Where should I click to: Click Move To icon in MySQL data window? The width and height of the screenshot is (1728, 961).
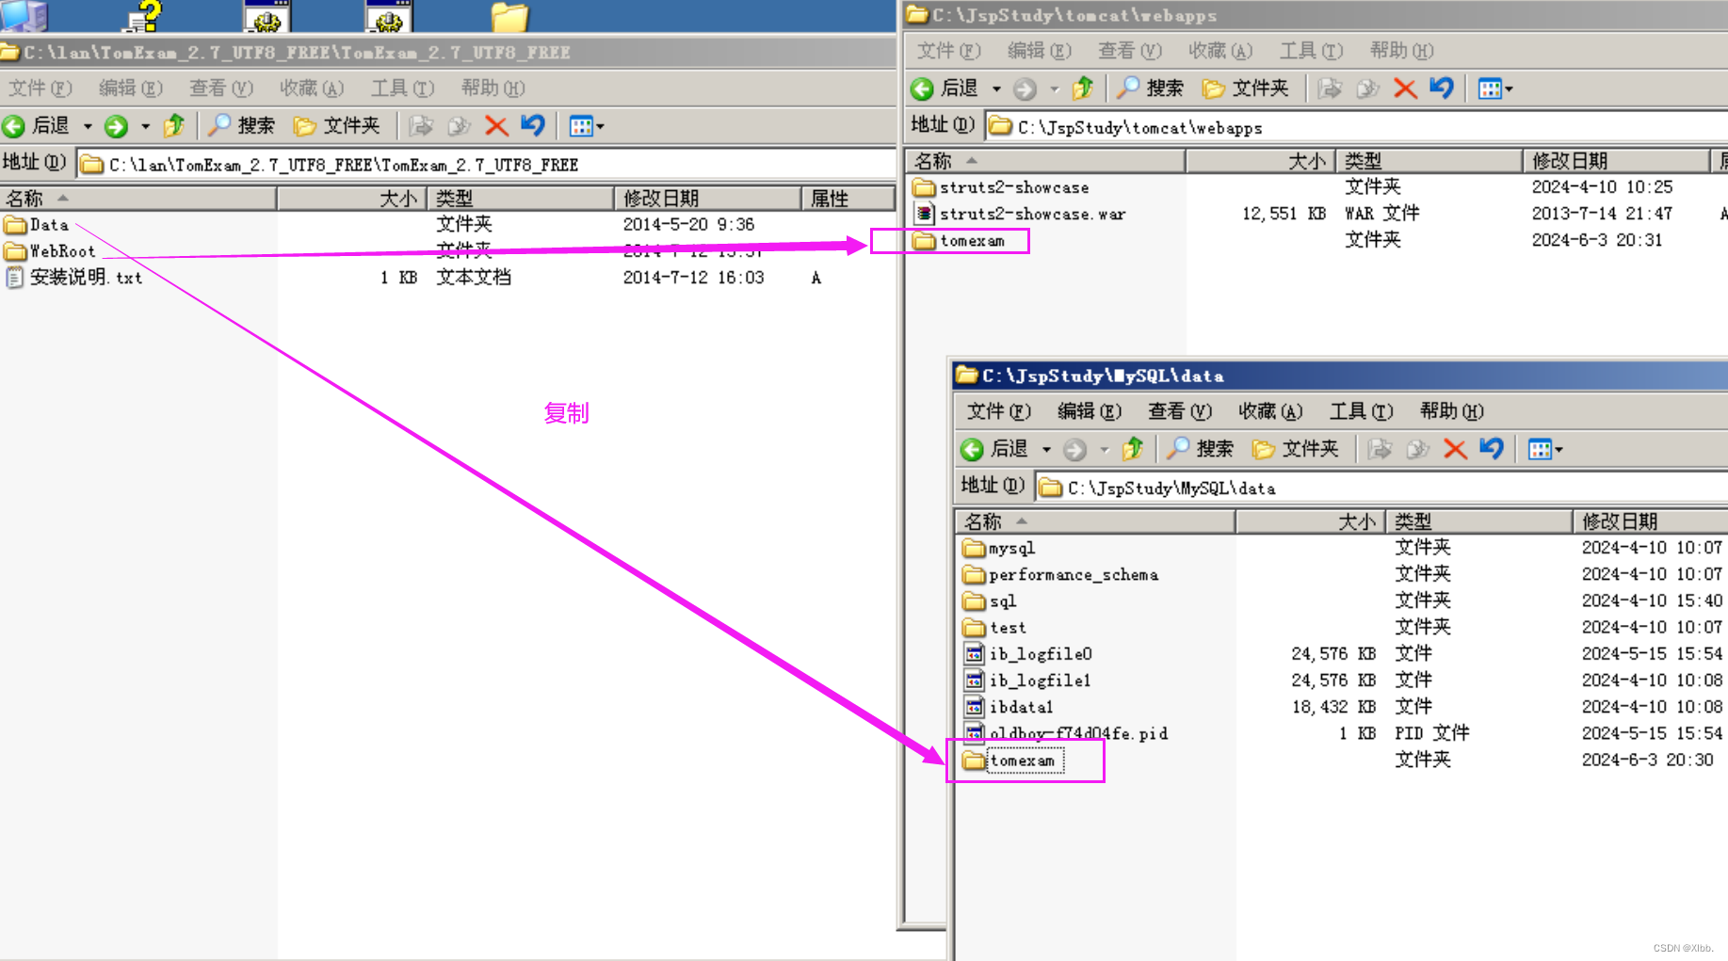[1380, 450]
